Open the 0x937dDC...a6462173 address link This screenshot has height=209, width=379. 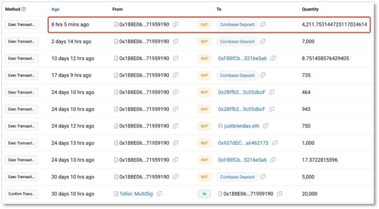[242, 143]
